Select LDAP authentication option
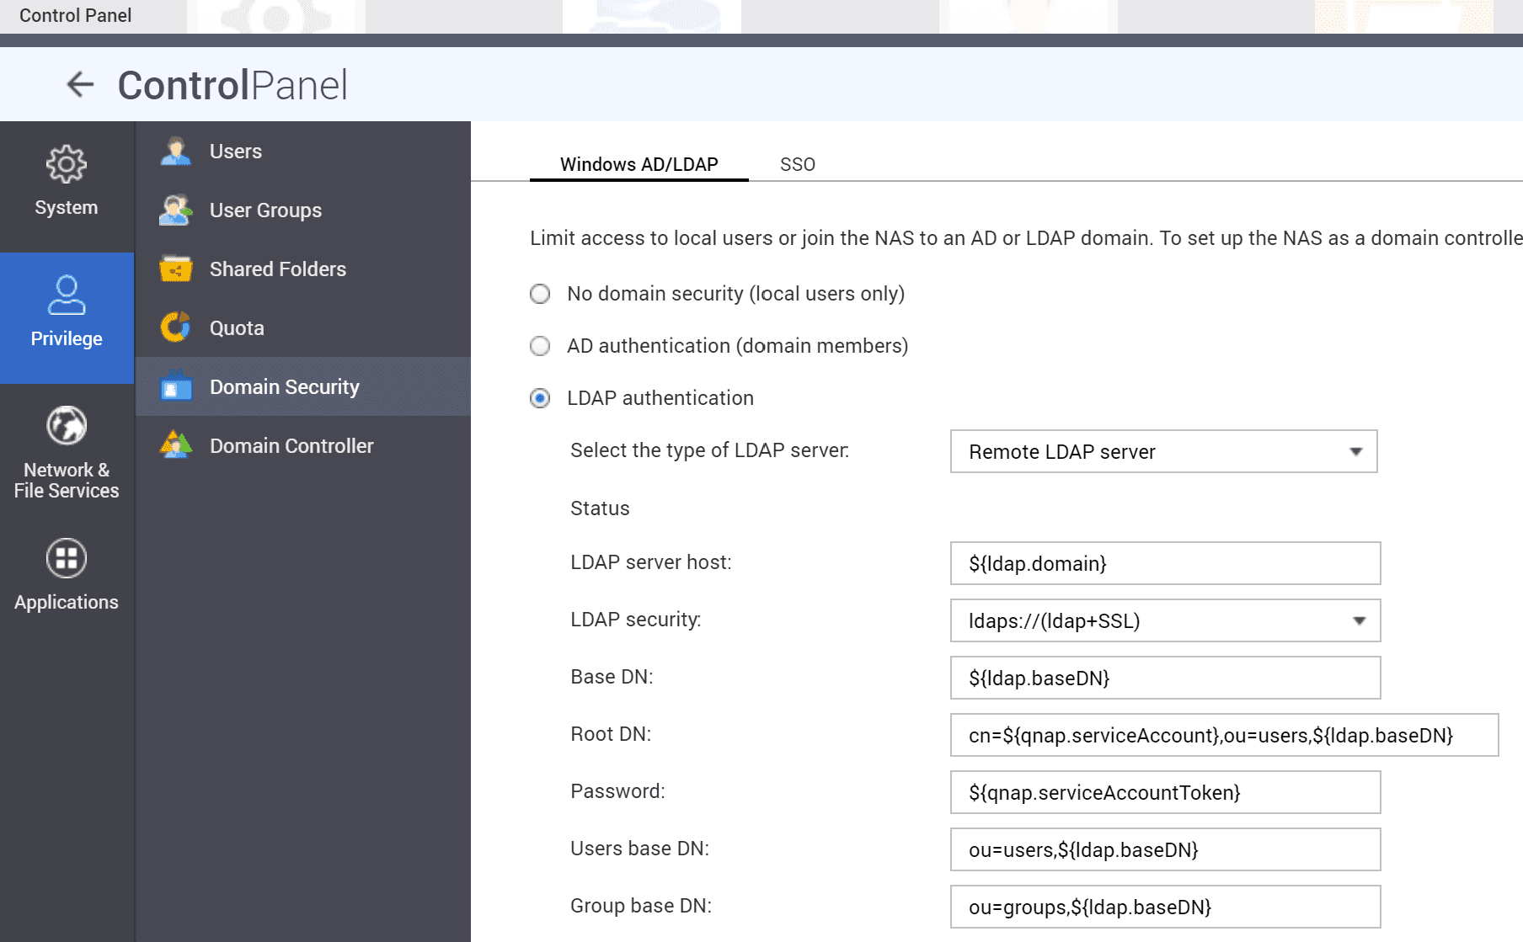Image resolution: width=1523 pixels, height=942 pixels. 540,398
